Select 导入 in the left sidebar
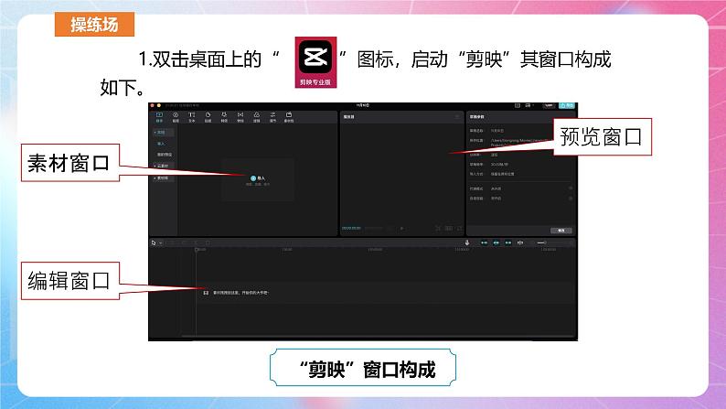 click(161, 144)
